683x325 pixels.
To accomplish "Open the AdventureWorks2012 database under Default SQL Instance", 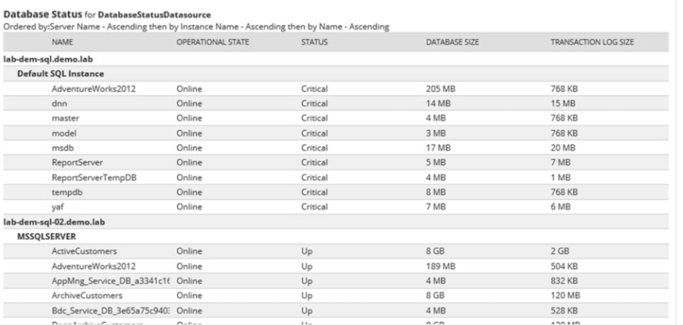I will [x=93, y=89].
